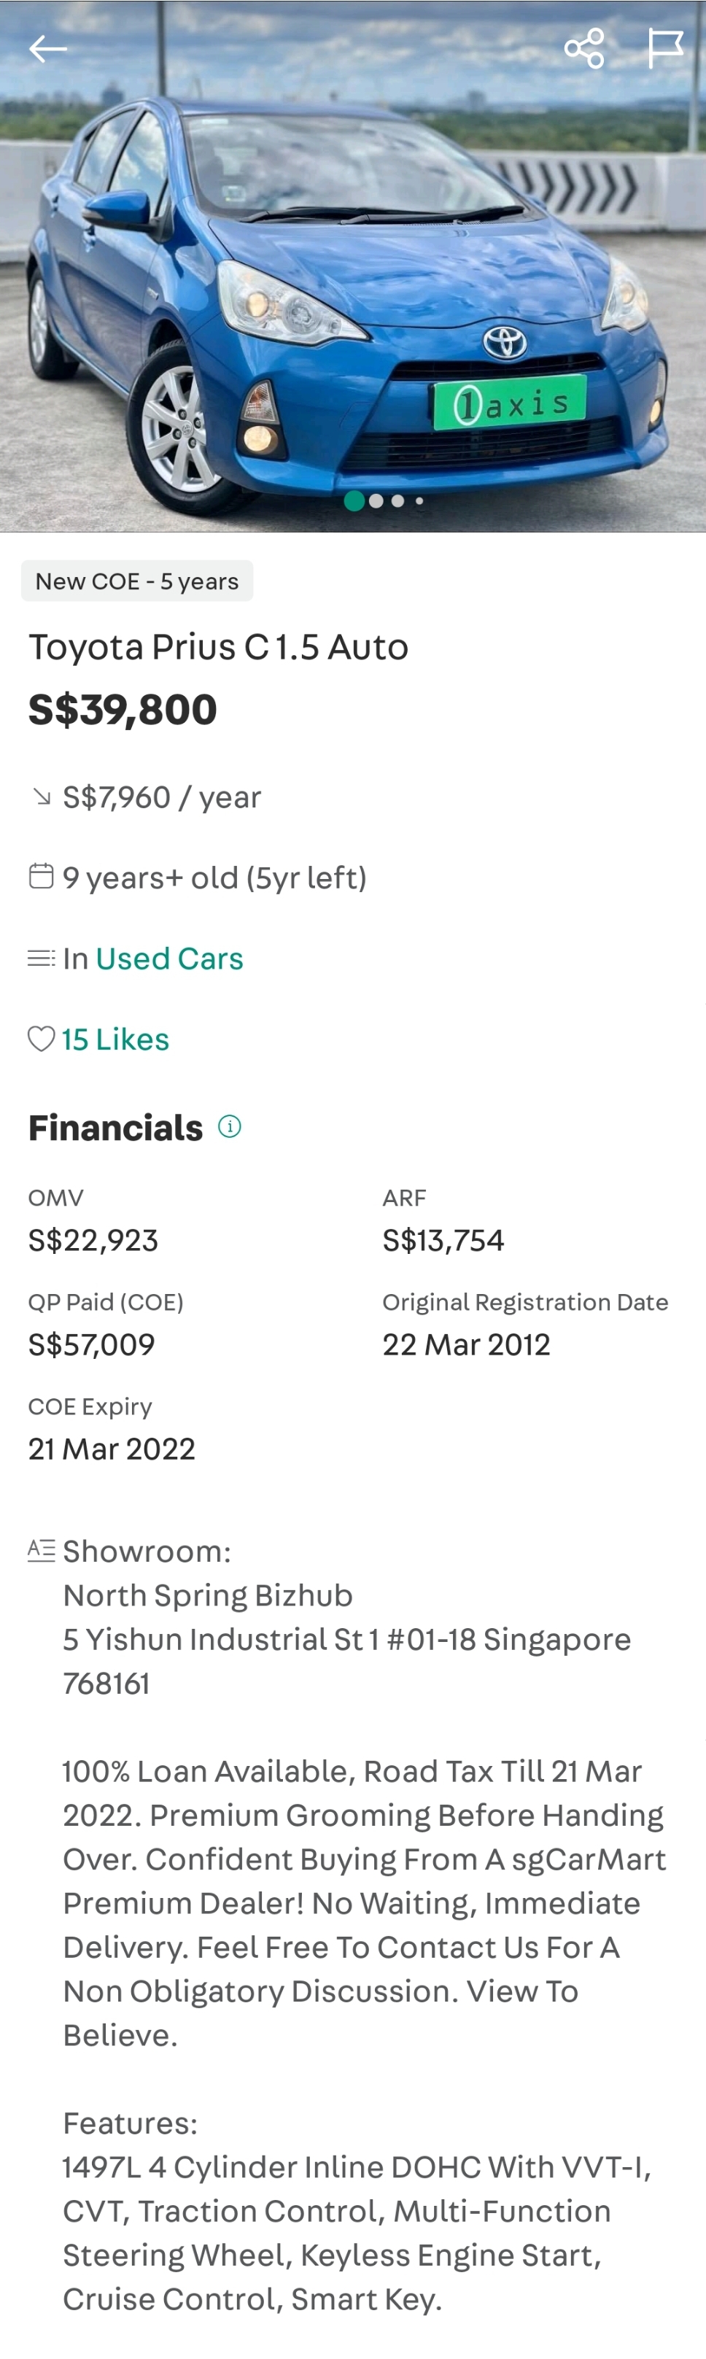Image resolution: width=706 pixels, height=2359 pixels.
Task: Tap the S$39,800 price
Action: tap(123, 709)
